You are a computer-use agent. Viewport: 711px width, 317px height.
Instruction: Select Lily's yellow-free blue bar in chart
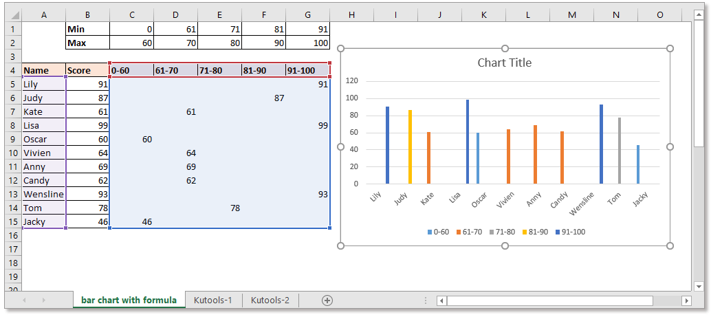pyautogui.click(x=387, y=145)
